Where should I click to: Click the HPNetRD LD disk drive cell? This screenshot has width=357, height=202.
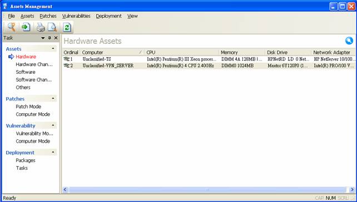coord(288,59)
